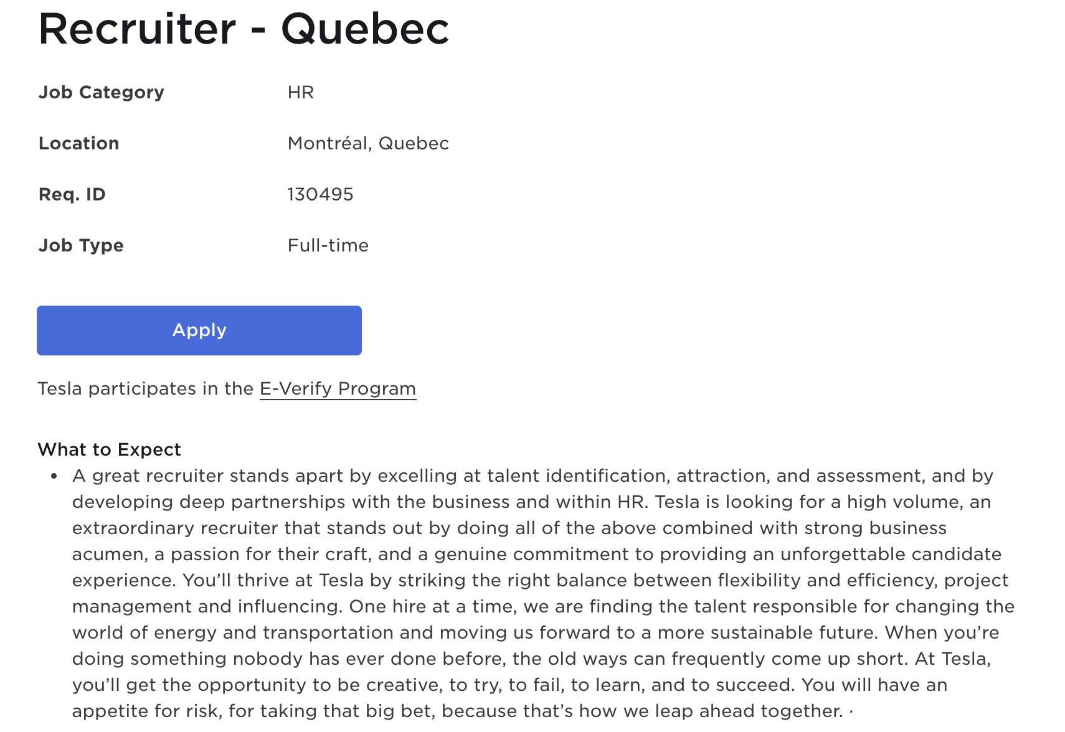Click the requisition number 130495
The image size is (1065, 732).
pyautogui.click(x=320, y=194)
